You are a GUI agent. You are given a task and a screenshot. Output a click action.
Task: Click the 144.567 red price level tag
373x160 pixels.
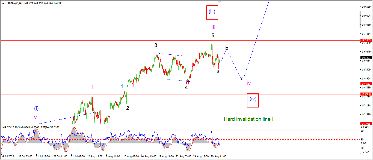pyautogui.click(x=365, y=84)
